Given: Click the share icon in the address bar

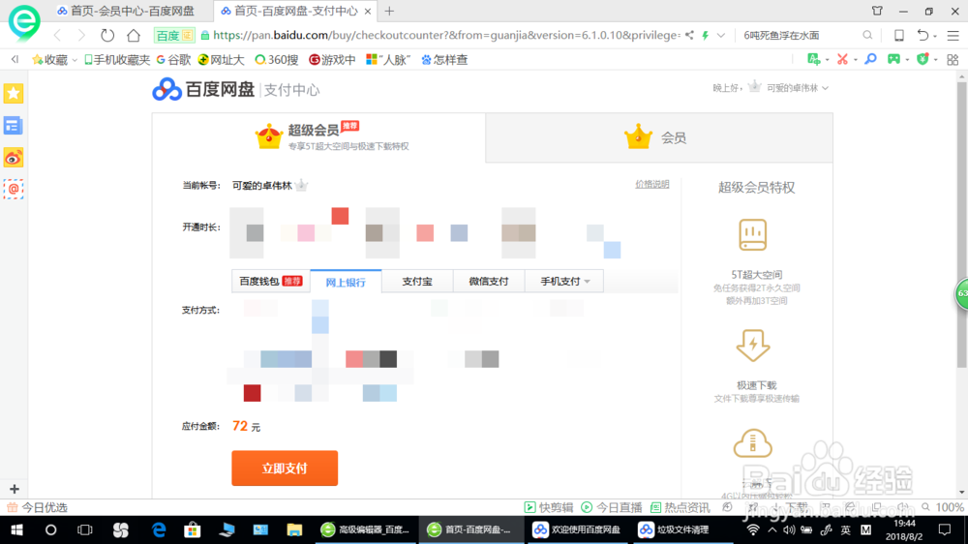Looking at the screenshot, I should [689, 35].
